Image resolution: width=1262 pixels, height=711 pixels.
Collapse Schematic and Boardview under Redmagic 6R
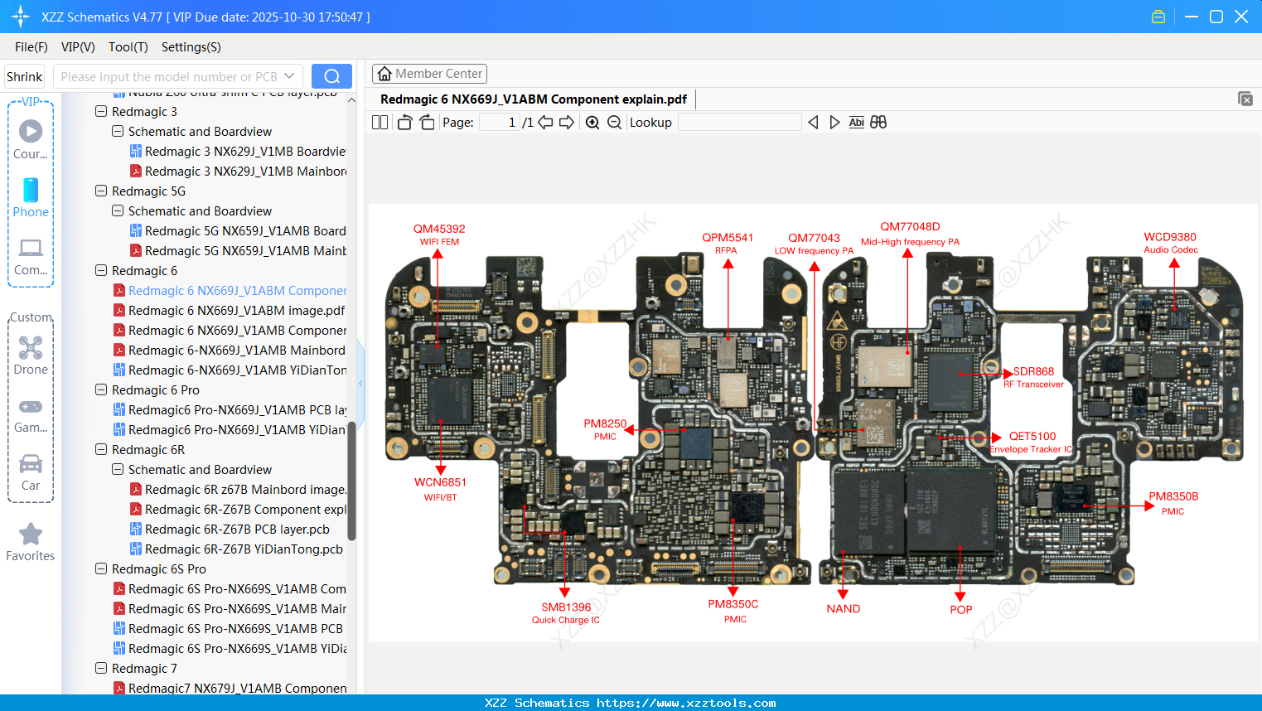(117, 469)
